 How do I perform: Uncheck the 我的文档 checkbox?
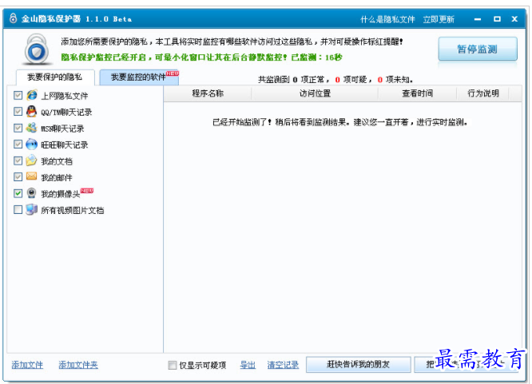pyautogui.click(x=18, y=160)
